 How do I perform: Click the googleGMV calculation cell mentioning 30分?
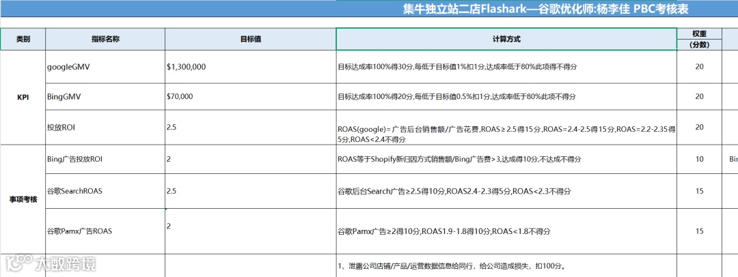[x=506, y=67]
